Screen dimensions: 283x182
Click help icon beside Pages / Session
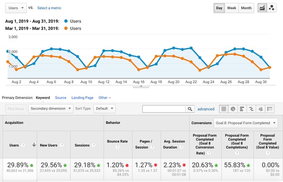[x=152, y=147]
